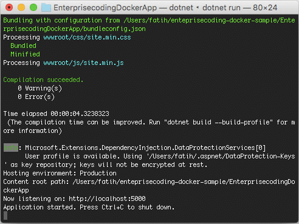
Task: Click the http://localhost:5000 URL
Action: coord(107,199)
